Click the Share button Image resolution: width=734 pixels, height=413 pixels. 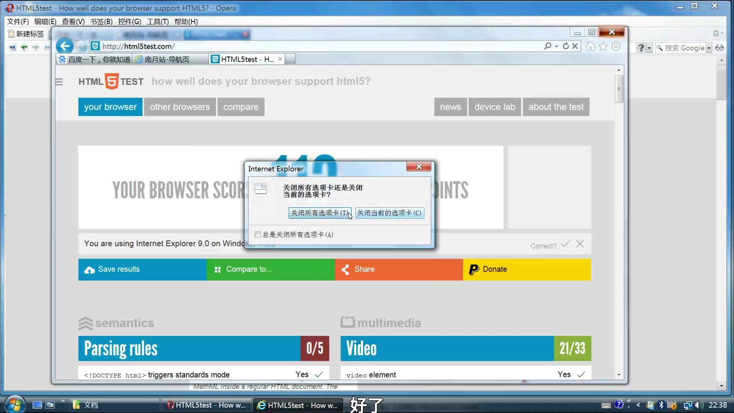[x=399, y=270]
